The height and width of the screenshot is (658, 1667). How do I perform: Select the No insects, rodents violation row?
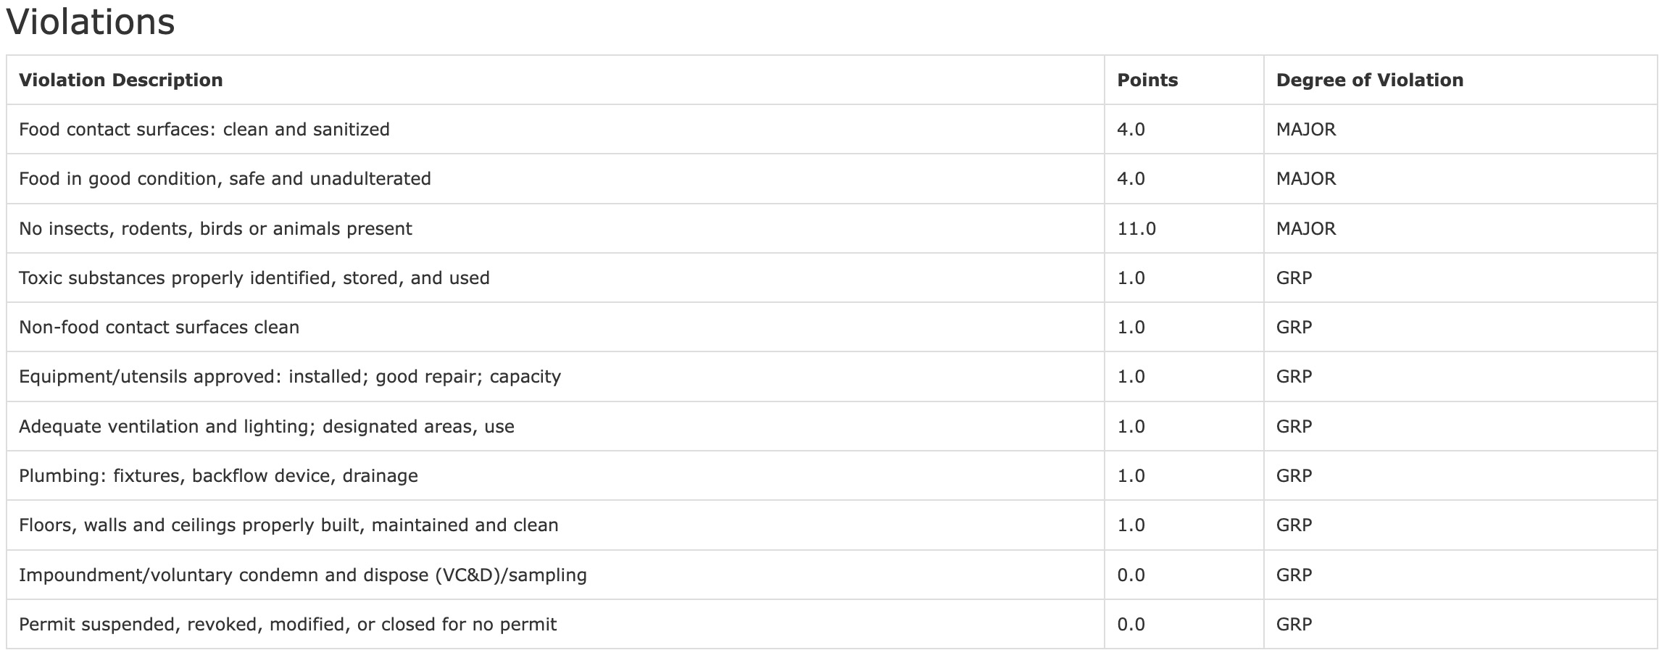click(x=215, y=228)
